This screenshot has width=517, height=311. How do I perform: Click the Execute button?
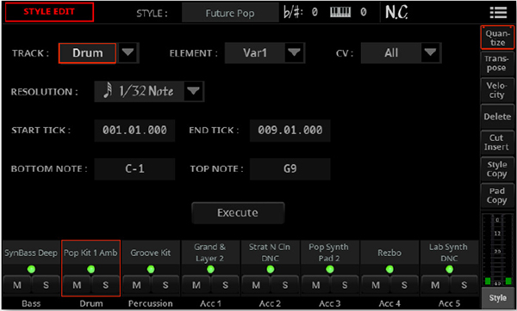tap(238, 213)
